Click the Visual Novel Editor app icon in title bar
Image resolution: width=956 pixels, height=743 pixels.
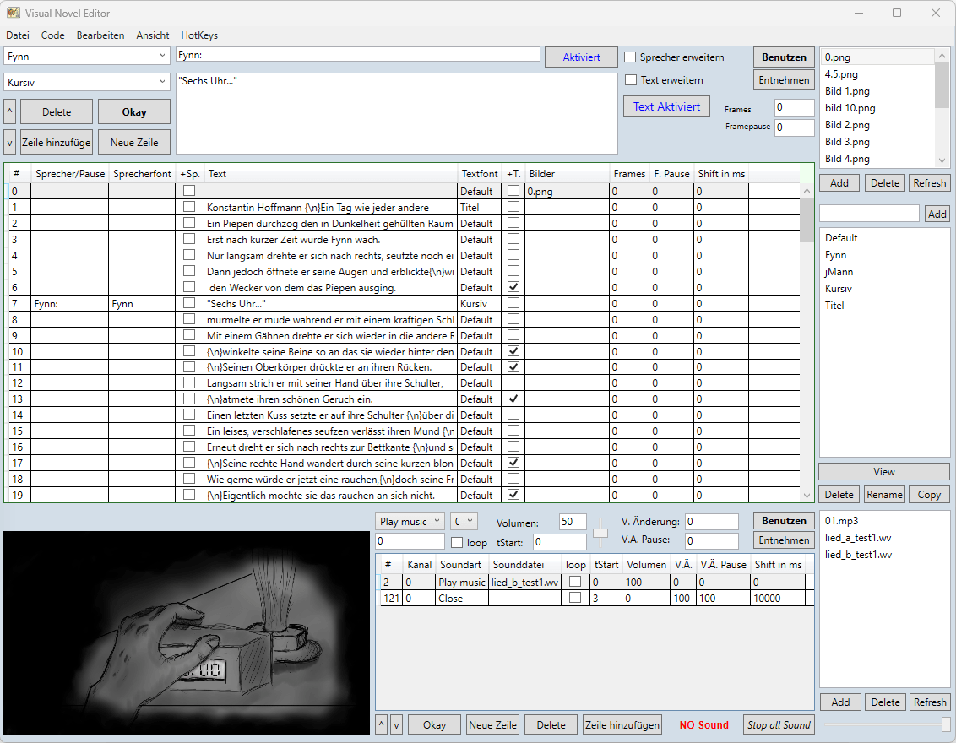coord(14,13)
